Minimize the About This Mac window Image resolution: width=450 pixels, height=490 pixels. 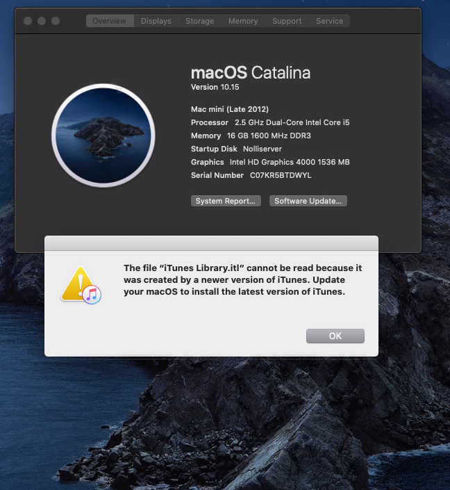click(x=42, y=21)
